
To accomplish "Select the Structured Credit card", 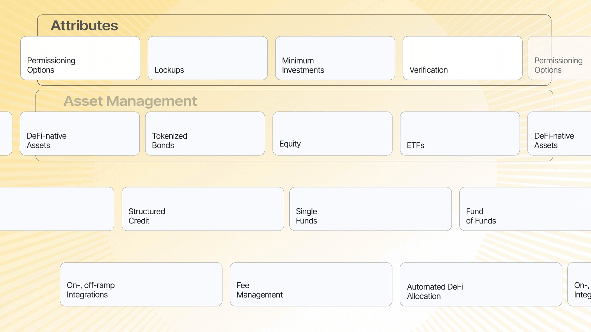I will 203,209.
